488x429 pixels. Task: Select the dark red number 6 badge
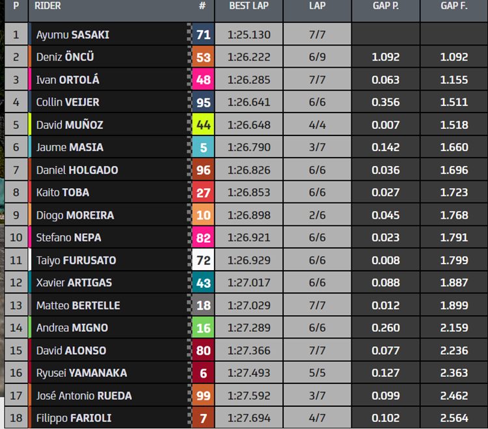pos(203,372)
